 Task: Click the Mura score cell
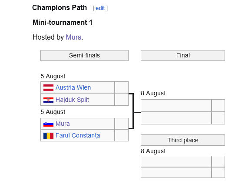[122, 124]
